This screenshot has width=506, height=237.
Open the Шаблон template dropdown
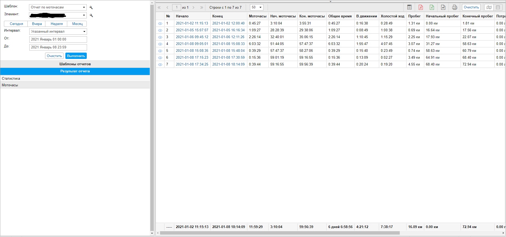point(58,7)
